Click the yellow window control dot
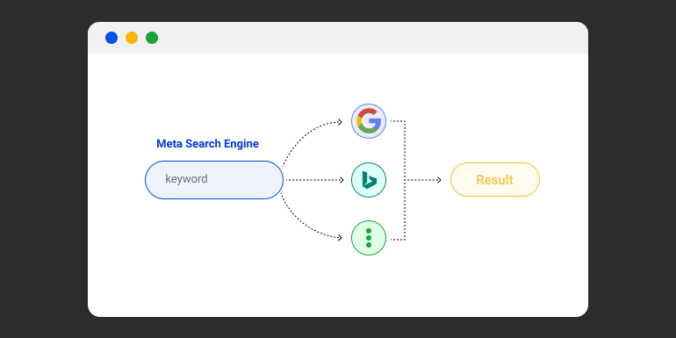This screenshot has width=676, height=338. click(132, 38)
